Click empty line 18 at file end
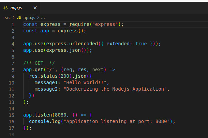Screen dimensions: 208x138 (x=68, y=135)
